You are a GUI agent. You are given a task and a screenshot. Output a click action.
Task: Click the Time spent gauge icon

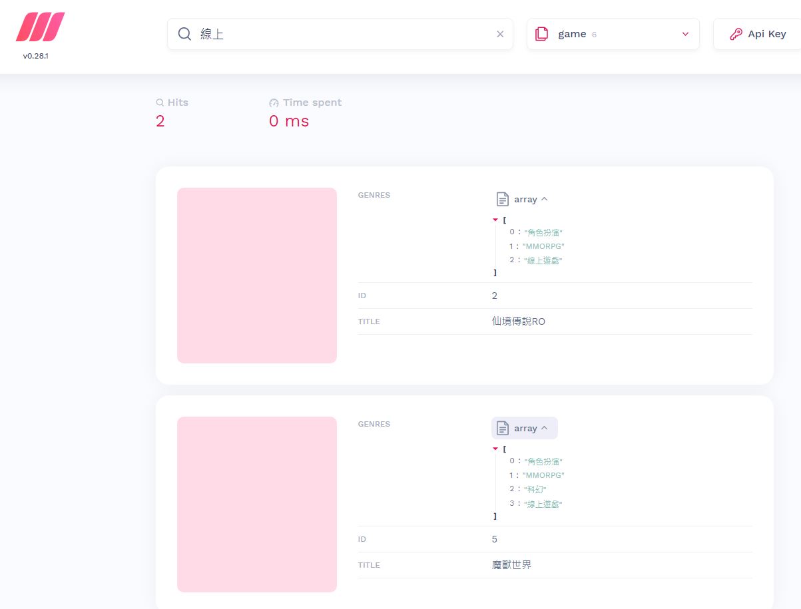[x=274, y=102]
